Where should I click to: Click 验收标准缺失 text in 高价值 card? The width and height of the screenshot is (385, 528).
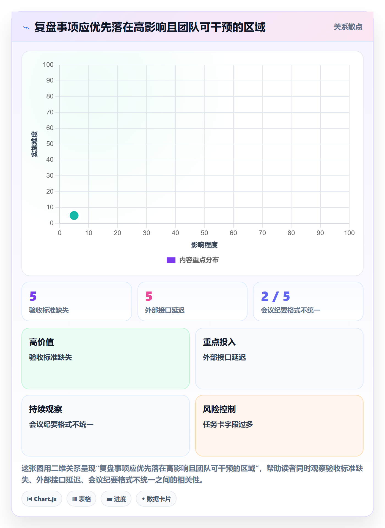click(x=51, y=357)
